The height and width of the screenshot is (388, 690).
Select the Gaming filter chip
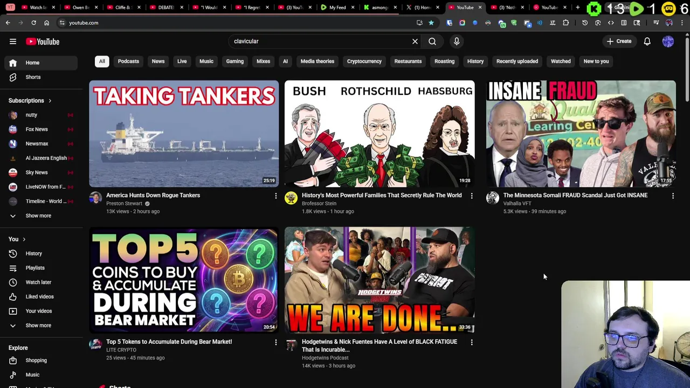(235, 61)
